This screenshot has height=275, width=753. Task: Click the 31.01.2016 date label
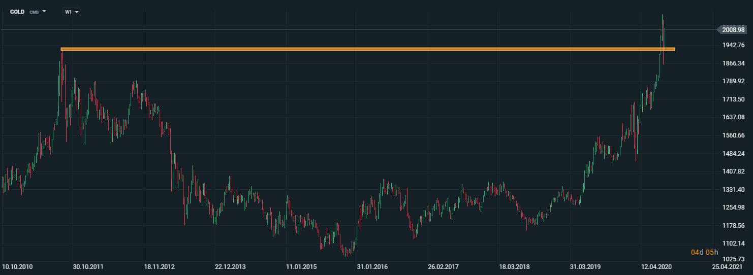pyautogui.click(x=372, y=266)
